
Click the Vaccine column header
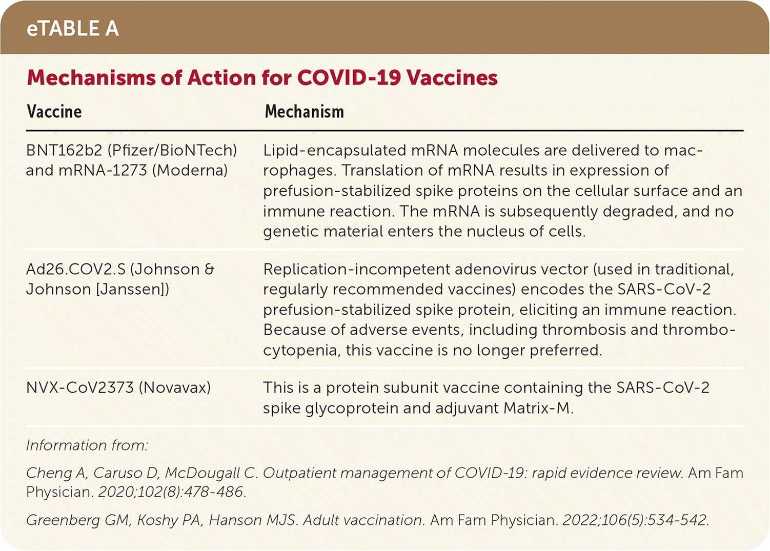click(54, 112)
